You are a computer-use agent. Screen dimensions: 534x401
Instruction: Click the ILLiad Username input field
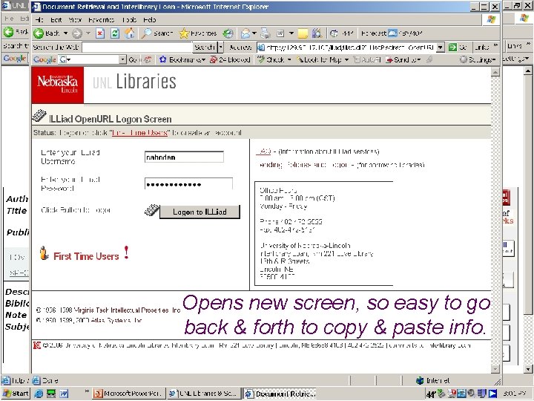tap(184, 157)
